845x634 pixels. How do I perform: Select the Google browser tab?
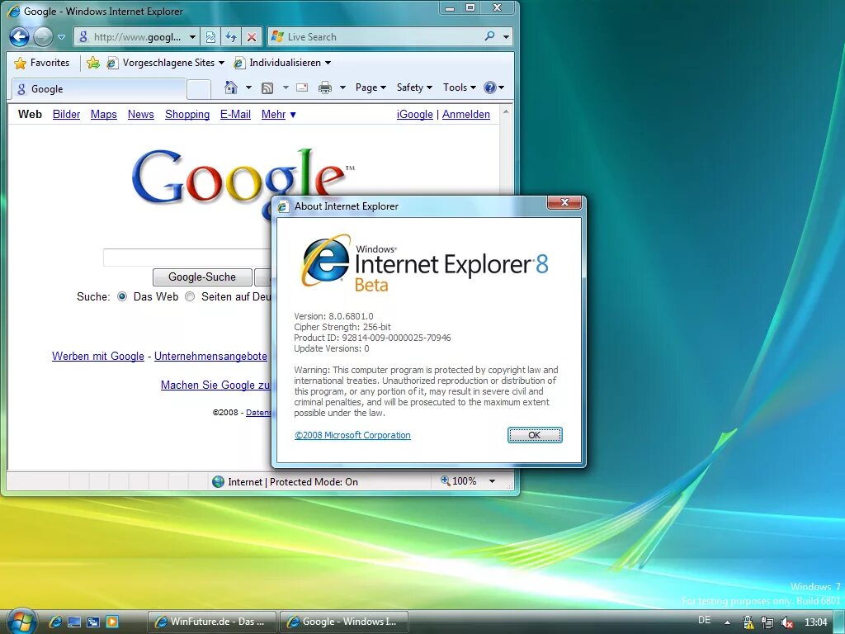point(99,89)
